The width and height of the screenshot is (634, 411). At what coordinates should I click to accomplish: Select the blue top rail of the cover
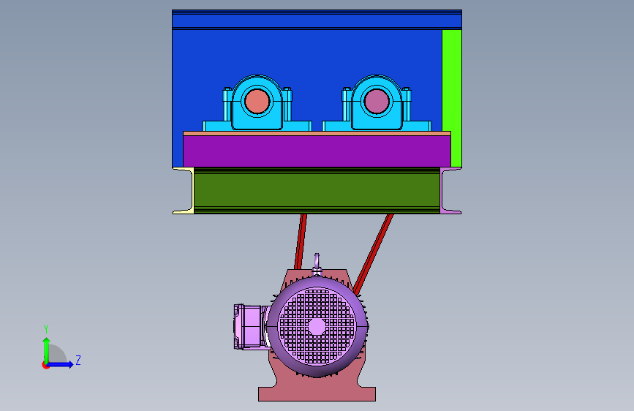point(317,20)
